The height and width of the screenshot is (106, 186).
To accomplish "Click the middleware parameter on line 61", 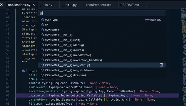I will pyautogui.click(x=37, y=87).
